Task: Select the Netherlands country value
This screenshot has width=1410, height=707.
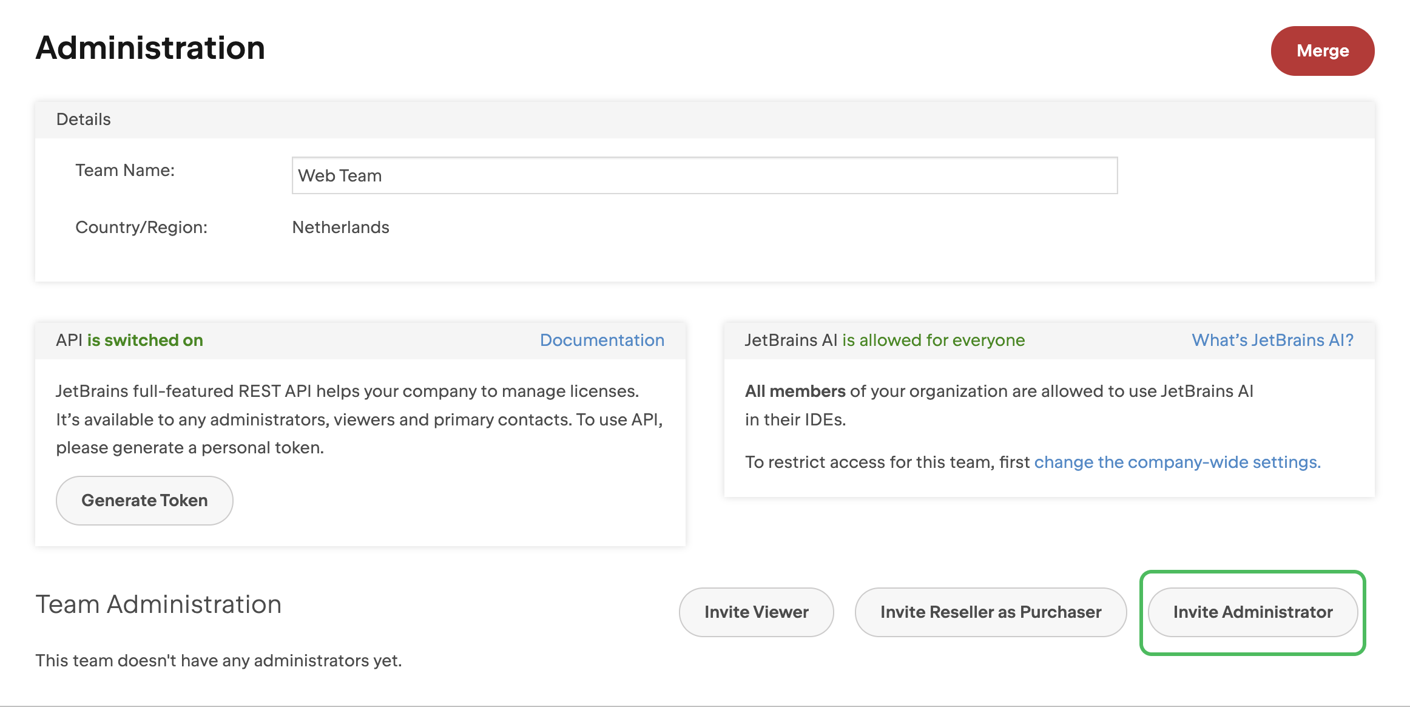Action: click(x=340, y=227)
